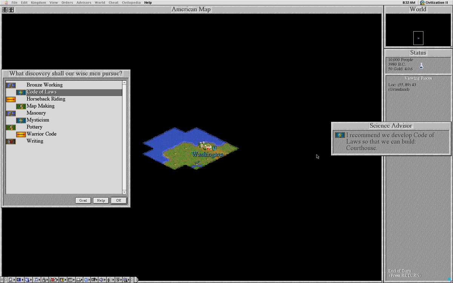The height and width of the screenshot is (283, 453).
Task: Pick Warrior Code in the discovery list
Action: (64, 134)
